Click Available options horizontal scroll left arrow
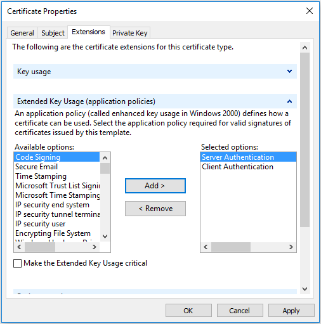Image resolution: width=321 pixels, height=324 pixels. pyautogui.click(x=19, y=247)
